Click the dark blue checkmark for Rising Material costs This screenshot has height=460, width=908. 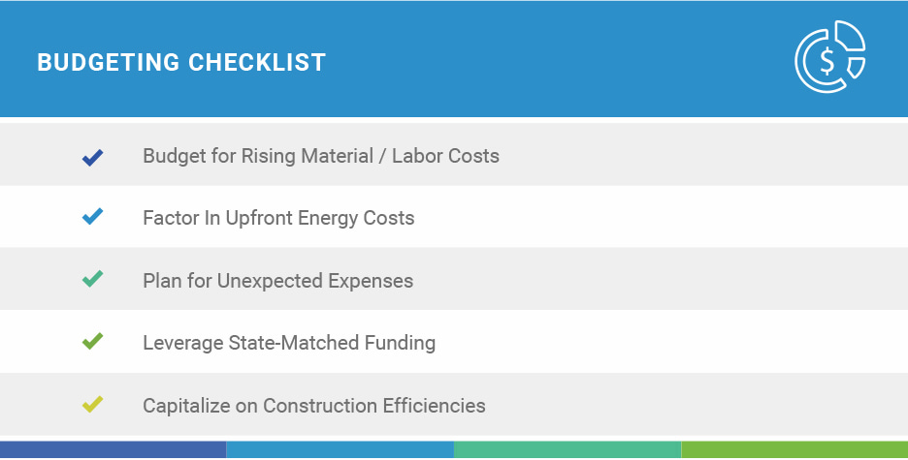93,157
